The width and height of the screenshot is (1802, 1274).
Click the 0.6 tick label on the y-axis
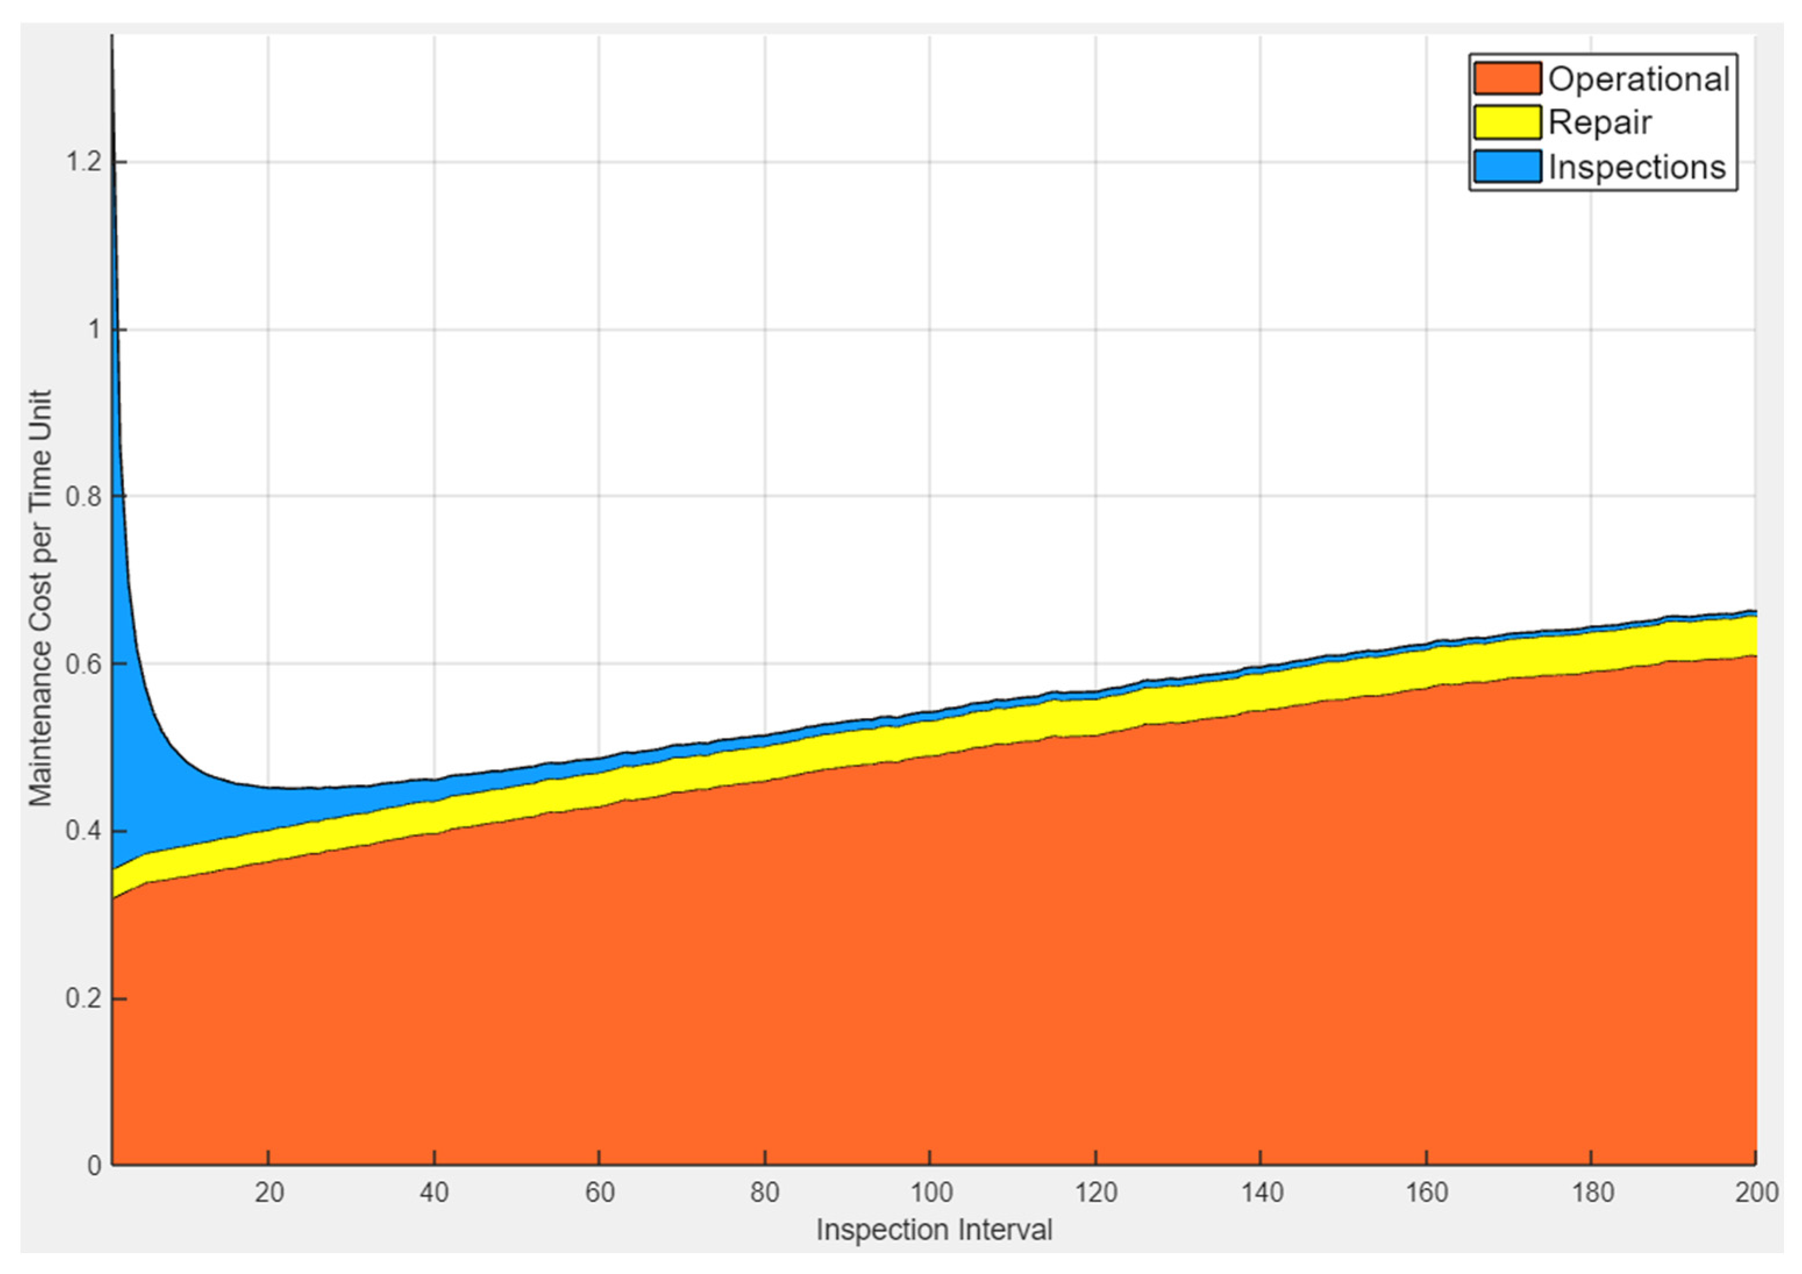coord(84,664)
